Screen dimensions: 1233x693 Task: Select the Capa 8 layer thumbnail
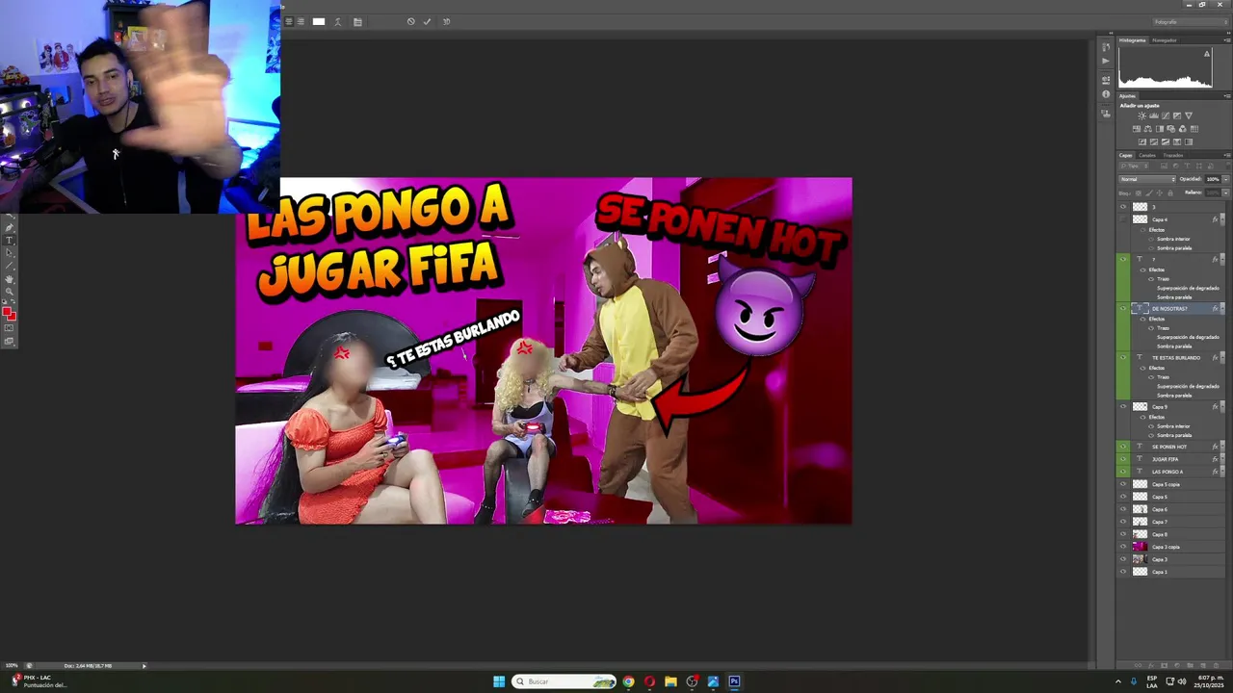[1140, 534]
